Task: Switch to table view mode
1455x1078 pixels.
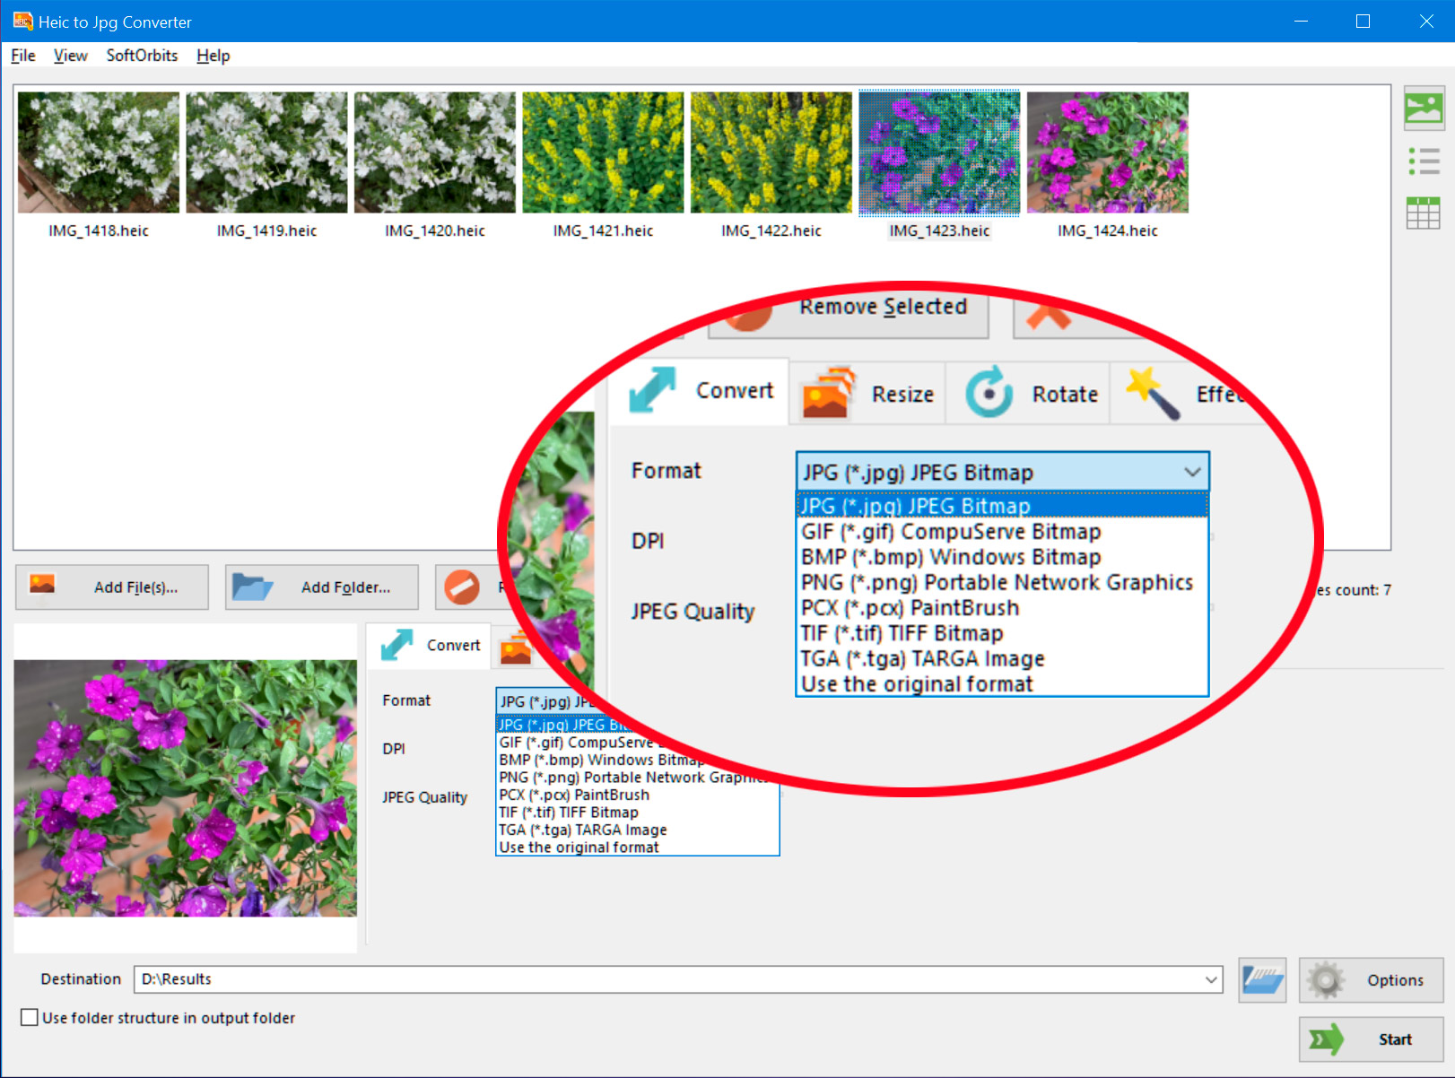Action: tap(1425, 213)
